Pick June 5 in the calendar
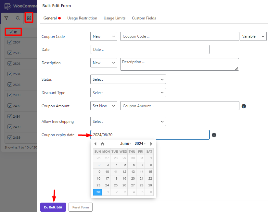This screenshot has width=268, height=212. pyautogui.click(x=123, y=165)
